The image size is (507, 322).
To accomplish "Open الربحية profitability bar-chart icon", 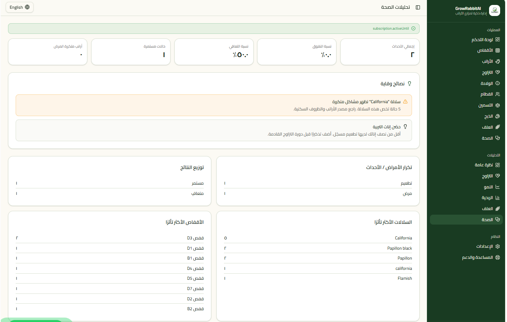I will (497, 198).
